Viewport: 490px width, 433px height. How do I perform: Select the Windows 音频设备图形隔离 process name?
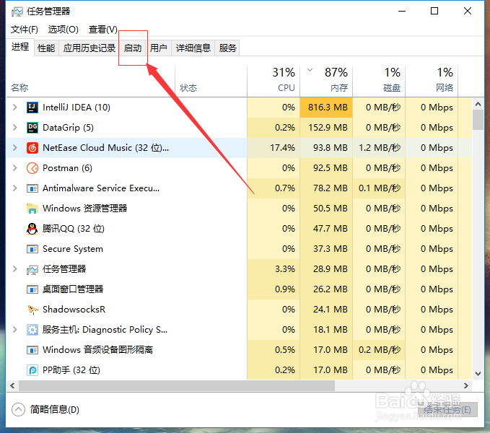point(98,350)
